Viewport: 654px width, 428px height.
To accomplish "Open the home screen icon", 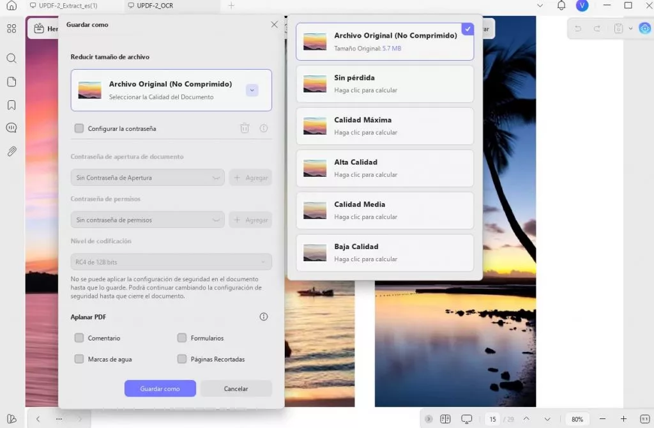I will pos(11,5).
